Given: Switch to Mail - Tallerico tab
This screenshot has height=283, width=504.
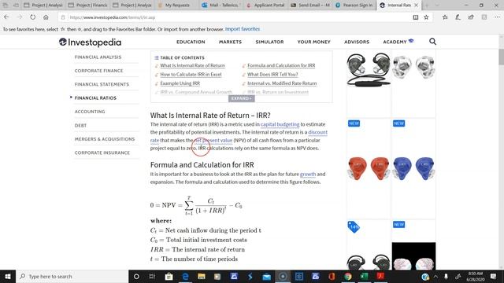Looking at the screenshot, I should coord(220,6).
